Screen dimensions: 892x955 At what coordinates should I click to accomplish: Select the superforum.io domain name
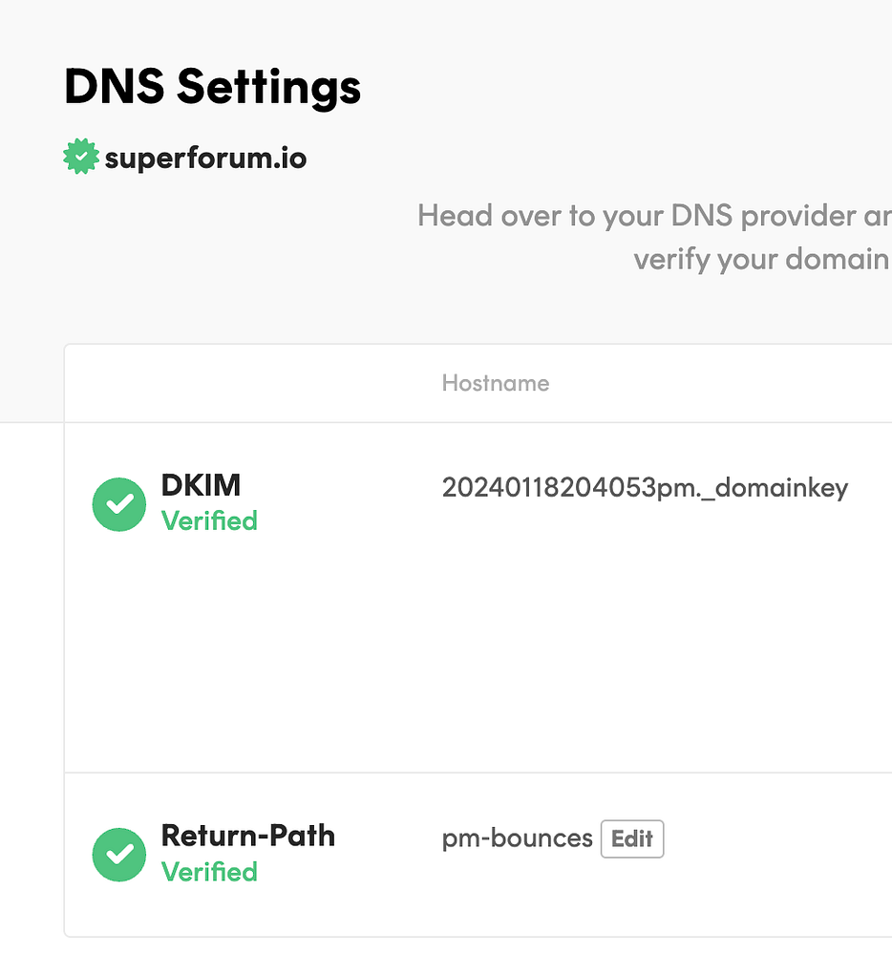point(205,158)
